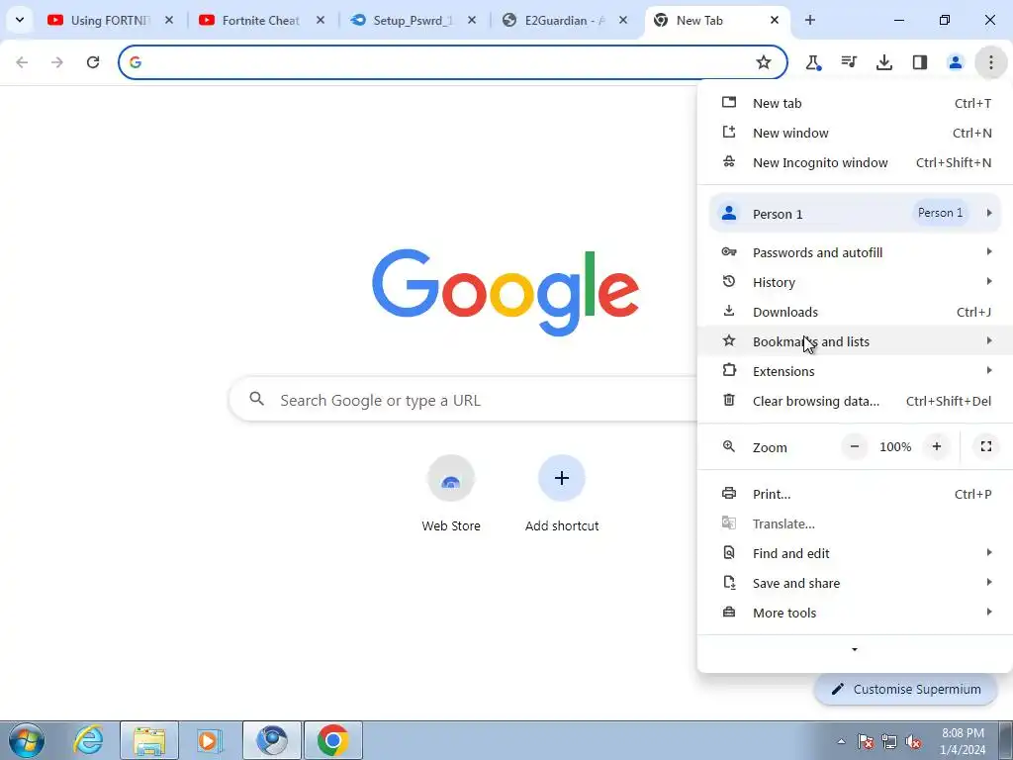Click the Translate menu entry
The image size is (1013, 760).
point(855,523)
